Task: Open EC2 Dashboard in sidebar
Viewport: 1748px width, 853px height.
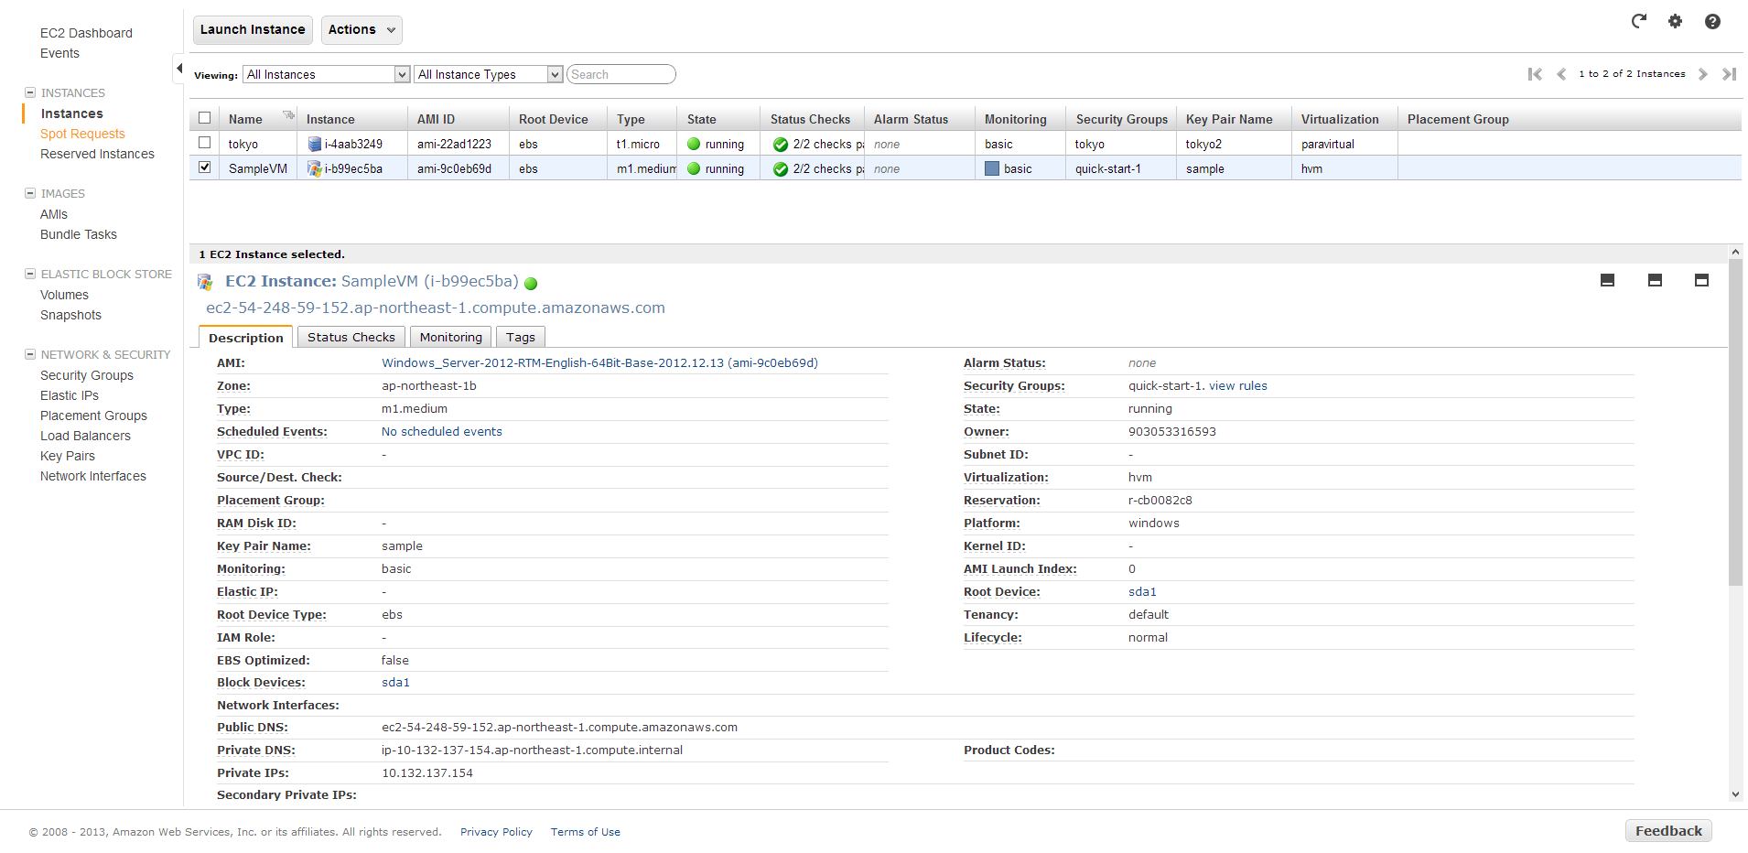Action: pyautogui.click(x=86, y=33)
